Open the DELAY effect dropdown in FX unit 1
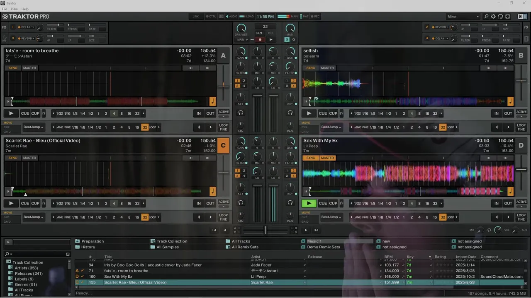 pyautogui.click(x=26, y=27)
